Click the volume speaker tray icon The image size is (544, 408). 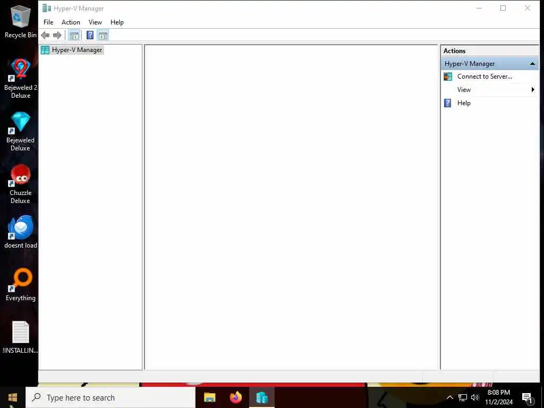(x=475, y=397)
